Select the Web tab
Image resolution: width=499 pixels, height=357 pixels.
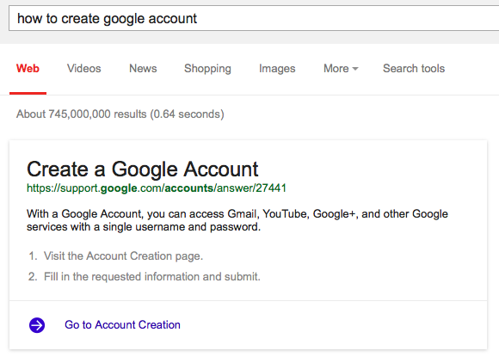coord(28,69)
